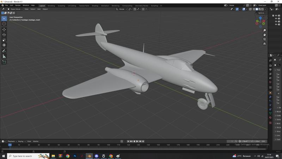
Task: Select wireframe viewport shading
Action: click(x=254, y=9)
